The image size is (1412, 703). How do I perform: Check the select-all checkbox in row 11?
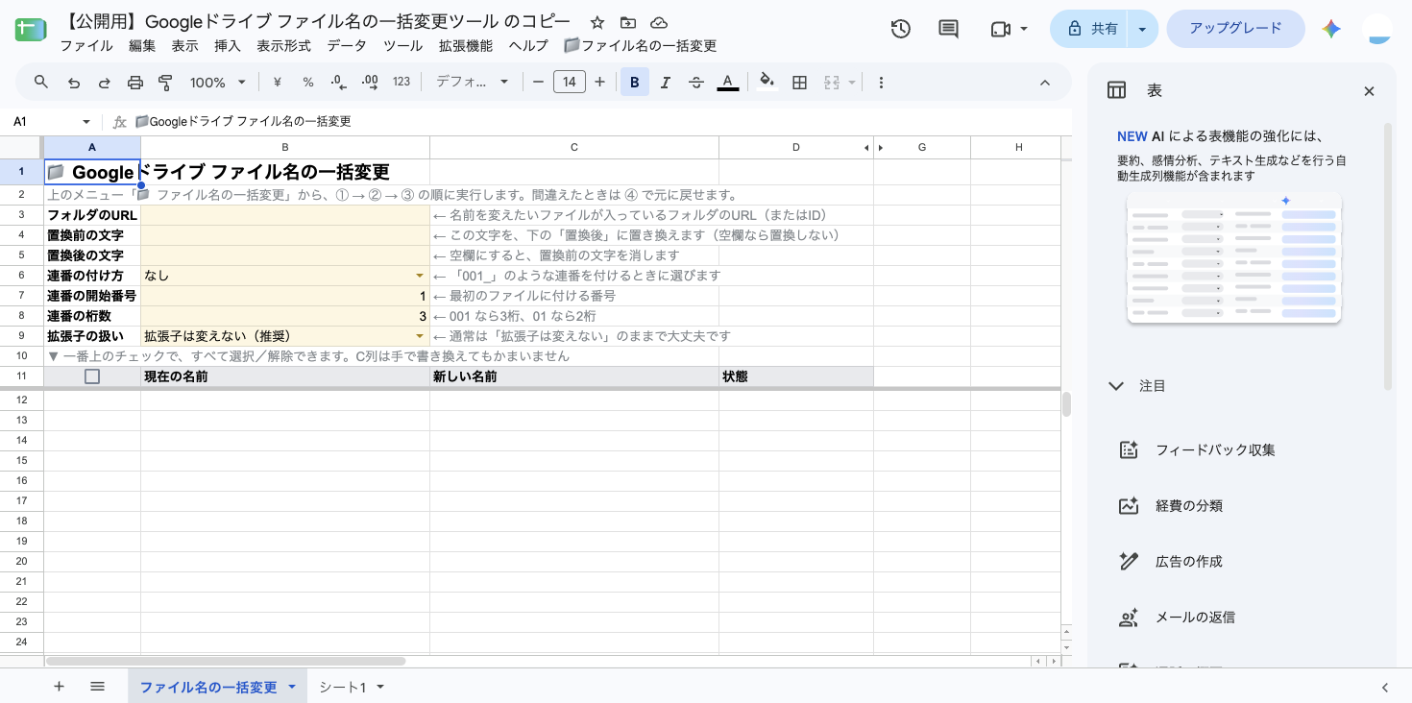point(92,376)
